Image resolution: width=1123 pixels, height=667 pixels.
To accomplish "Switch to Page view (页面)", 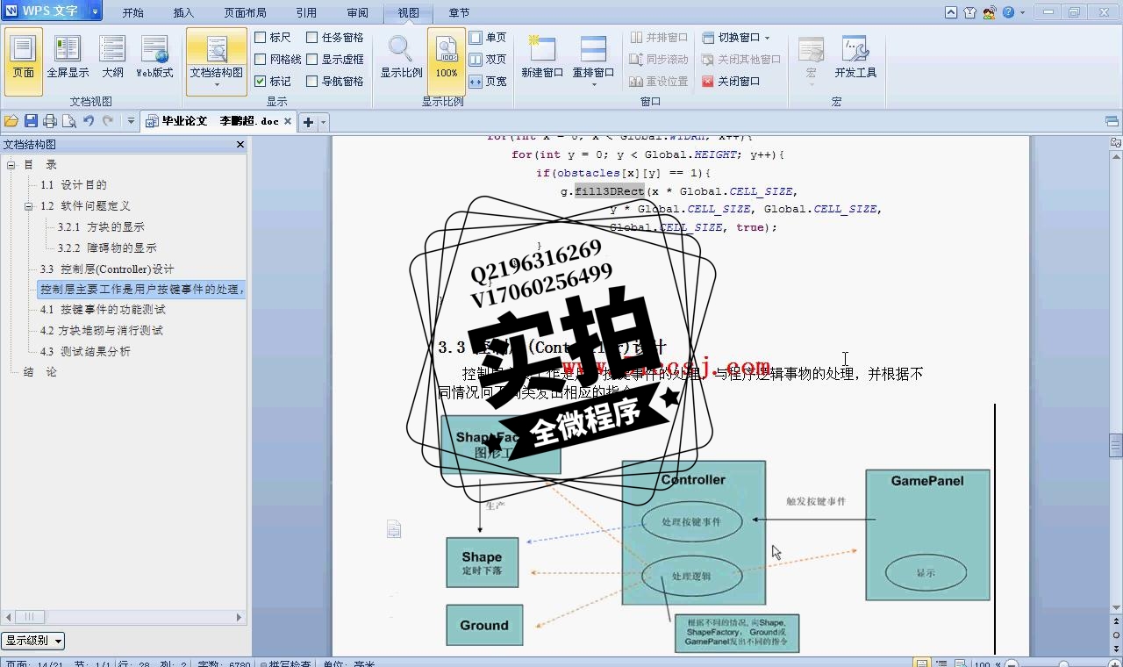I will coord(24,60).
